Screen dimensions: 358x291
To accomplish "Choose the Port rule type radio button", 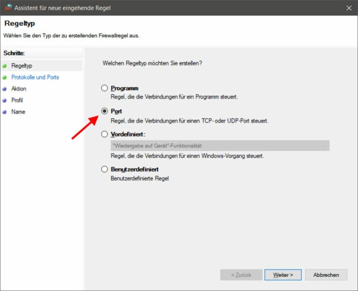I will coord(104,111).
